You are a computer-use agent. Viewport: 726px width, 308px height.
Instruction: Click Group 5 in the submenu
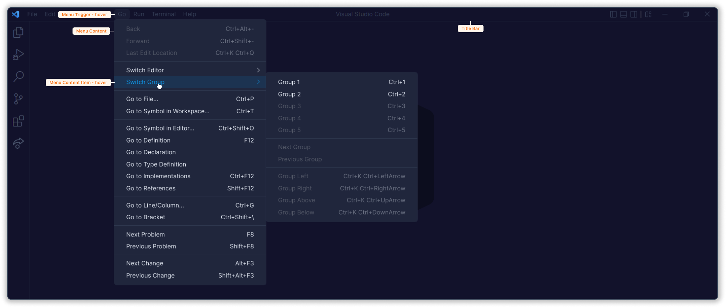(x=342, y=130)
